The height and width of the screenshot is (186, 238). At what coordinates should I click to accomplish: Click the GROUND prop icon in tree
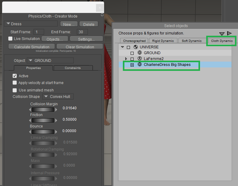tap(140, 53)
